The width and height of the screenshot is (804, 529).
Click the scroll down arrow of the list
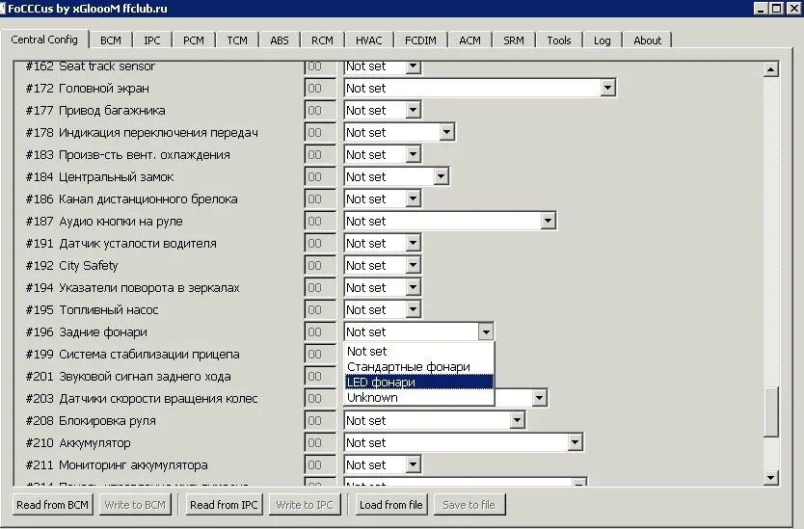coord(770,478)
